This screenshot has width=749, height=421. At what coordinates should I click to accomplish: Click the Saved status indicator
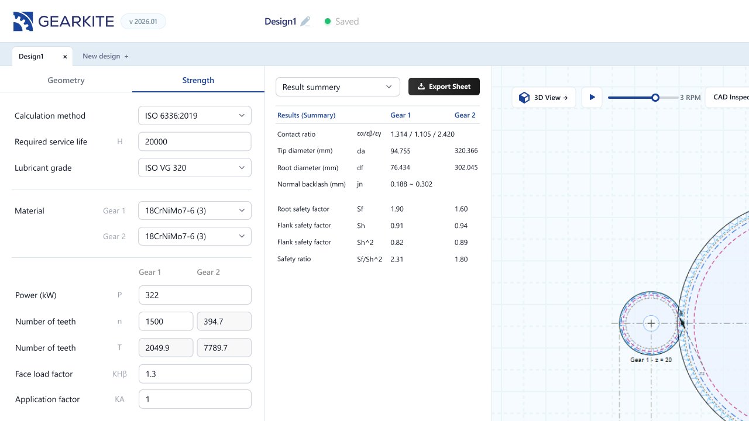pos(342,22)
